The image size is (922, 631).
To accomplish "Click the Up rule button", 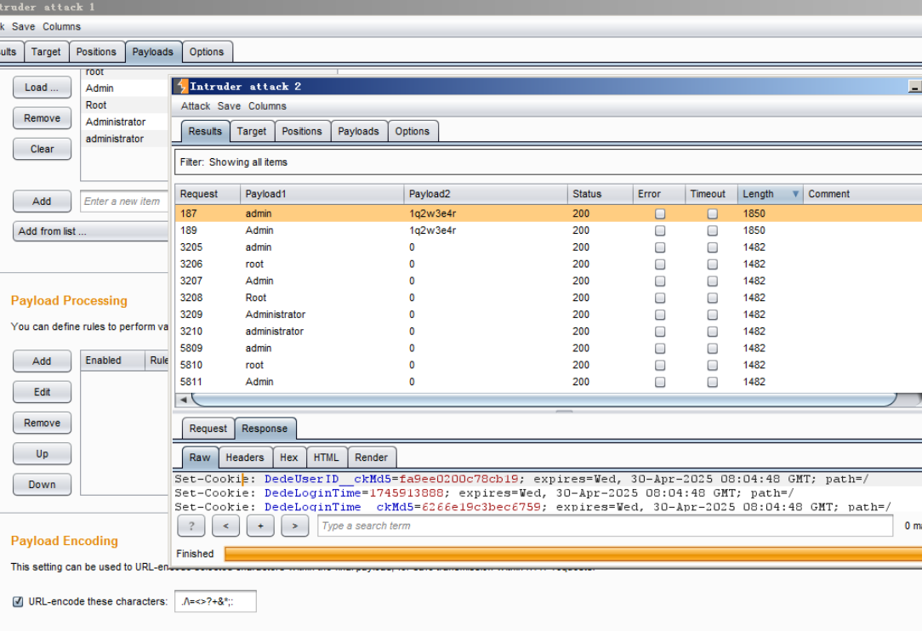I will (42, 454).
